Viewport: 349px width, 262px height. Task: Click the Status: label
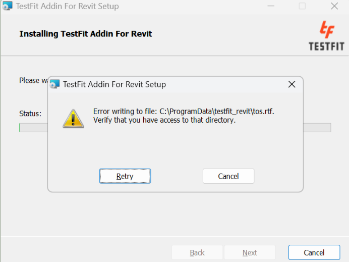30,114
